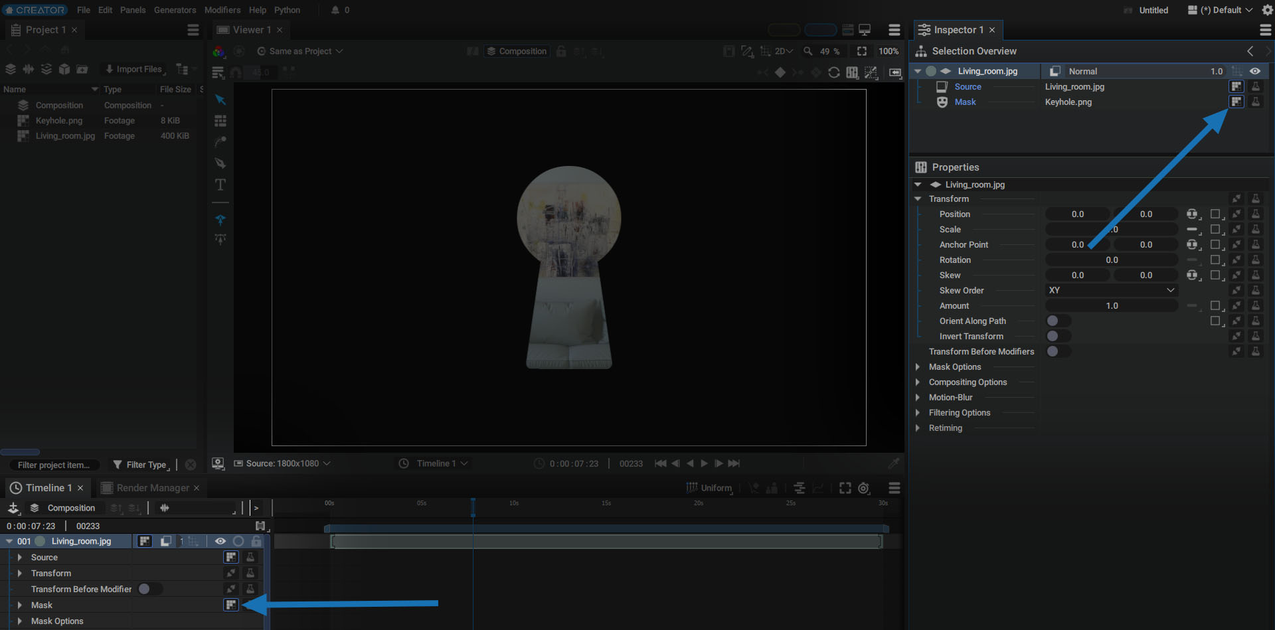Image resolution: width=1275 pixels, height=630 pixels.
Task: Toggle Position keyframe checkbox
Action: (x=1215, y=214)
